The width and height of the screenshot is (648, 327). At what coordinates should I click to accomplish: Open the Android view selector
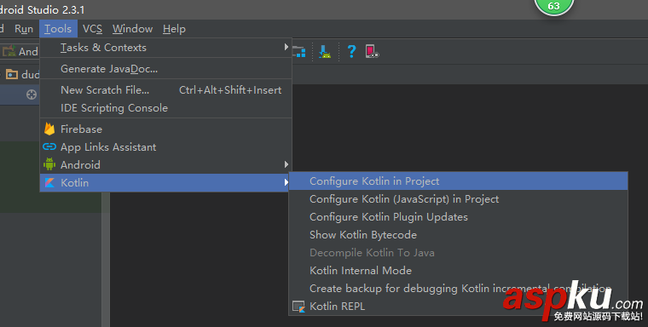pyautogui.click(x=20, y=52)
